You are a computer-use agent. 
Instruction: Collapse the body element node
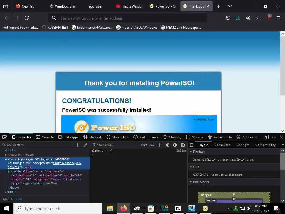click(x=6, y=159)
